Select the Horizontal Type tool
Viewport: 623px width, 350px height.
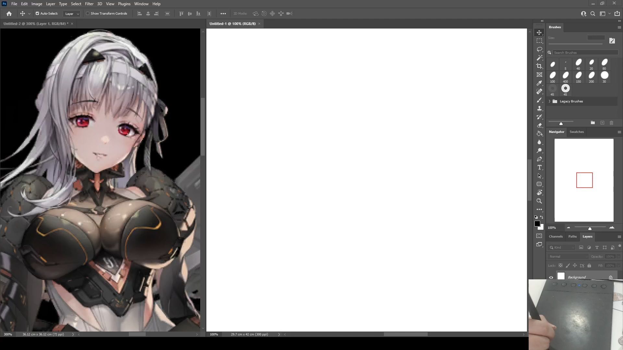tap(539, 167)
